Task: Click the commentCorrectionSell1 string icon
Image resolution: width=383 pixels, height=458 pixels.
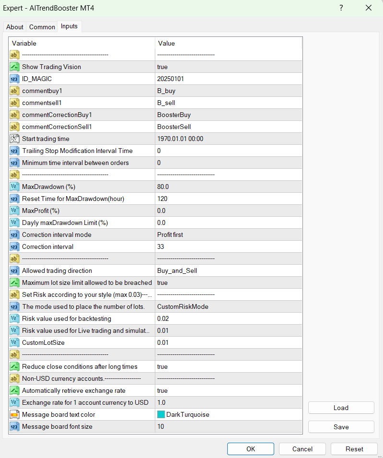Action: (x=14, y=127)
